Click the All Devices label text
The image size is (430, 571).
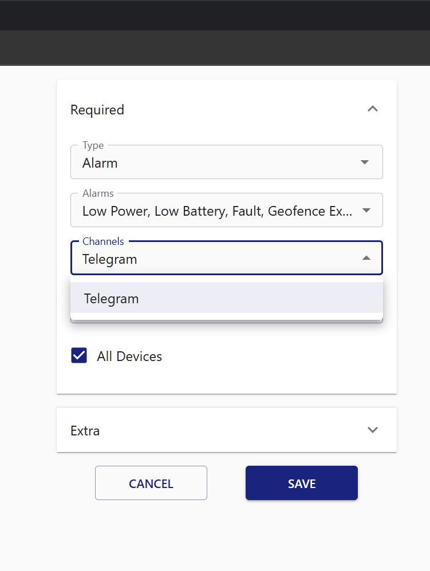[x=129, y=356]
